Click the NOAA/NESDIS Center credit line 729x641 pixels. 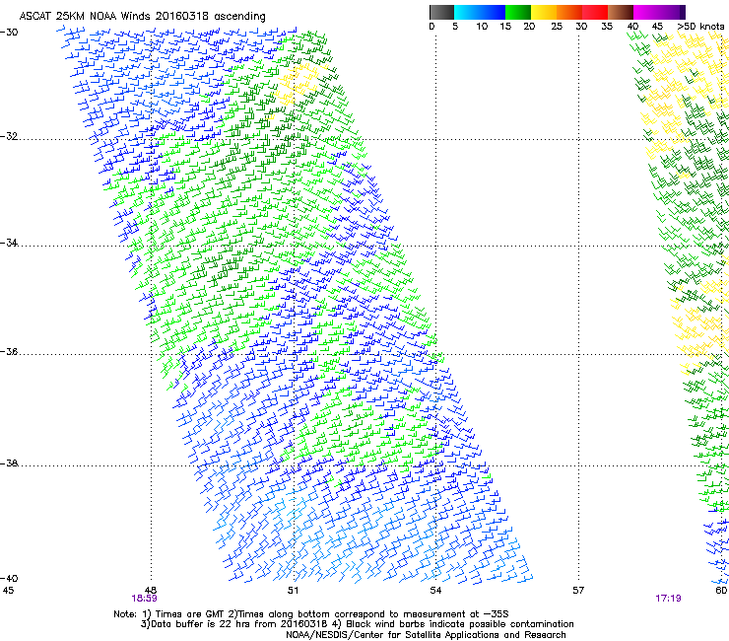426,635
